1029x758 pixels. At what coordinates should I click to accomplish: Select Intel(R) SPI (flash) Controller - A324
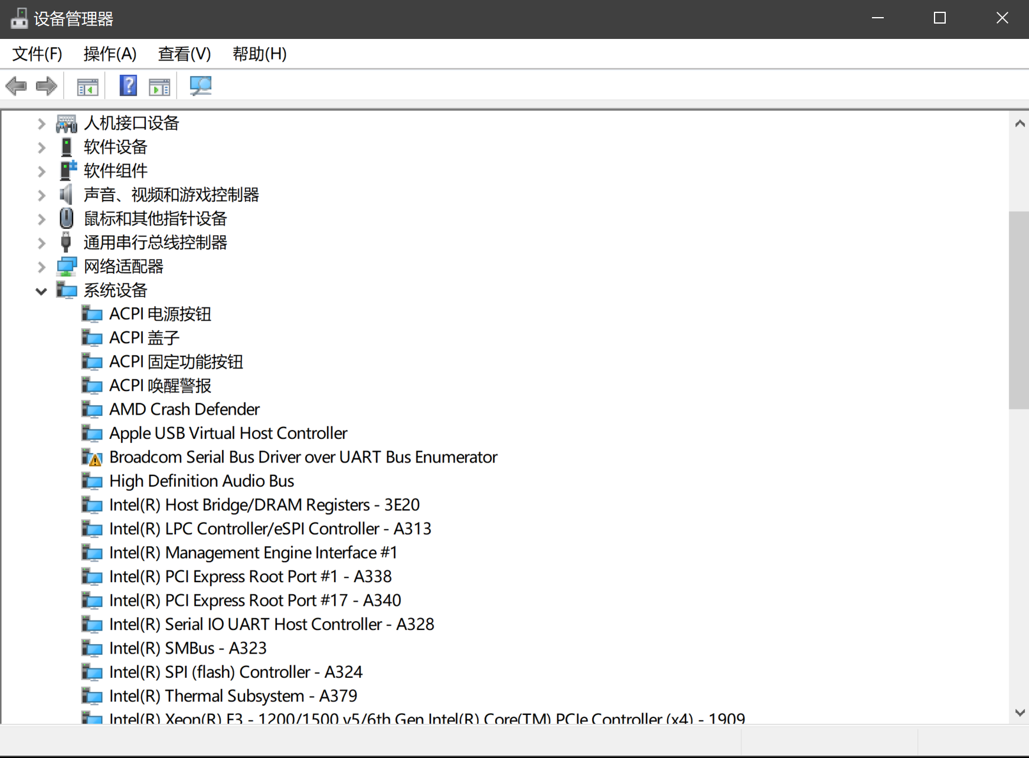click(x=236, y=672)
